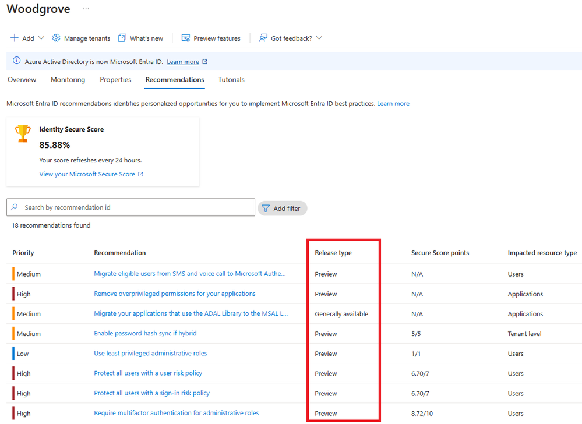
Task: Click the Identity Secure Score trophy icon
Action: pos(23,133)
